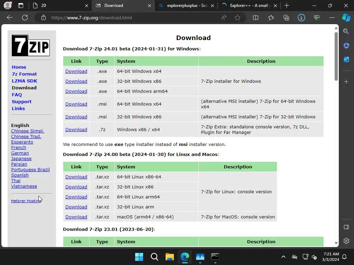Go back to previous page
Viewport: 354px width, 265px height.
tap(10, 18)
